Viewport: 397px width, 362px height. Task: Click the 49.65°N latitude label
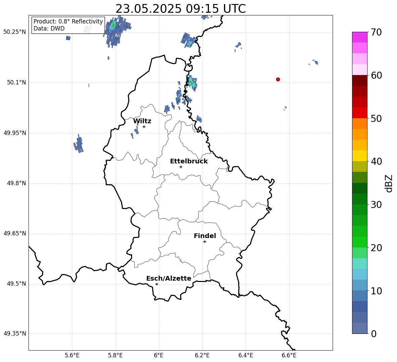click(x=15, y=233)
